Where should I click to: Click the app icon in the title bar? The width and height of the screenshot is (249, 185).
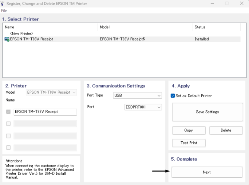[3, 3]
